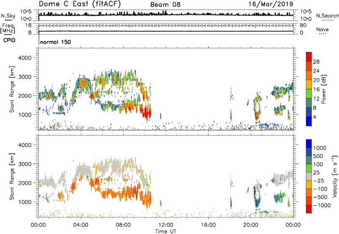The height and width of the screenshot is (234, 339).
Task: Click the date '16/Mar/2019'
Action: click(271, 4)
